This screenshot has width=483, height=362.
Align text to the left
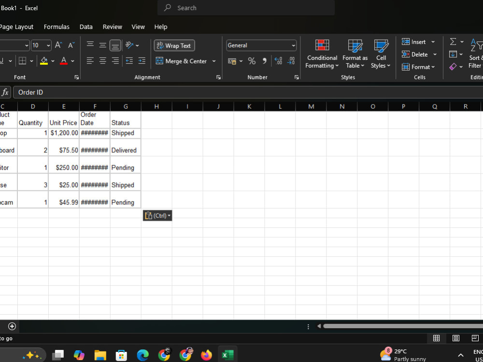pyautogui.click(x=90, y=61)
